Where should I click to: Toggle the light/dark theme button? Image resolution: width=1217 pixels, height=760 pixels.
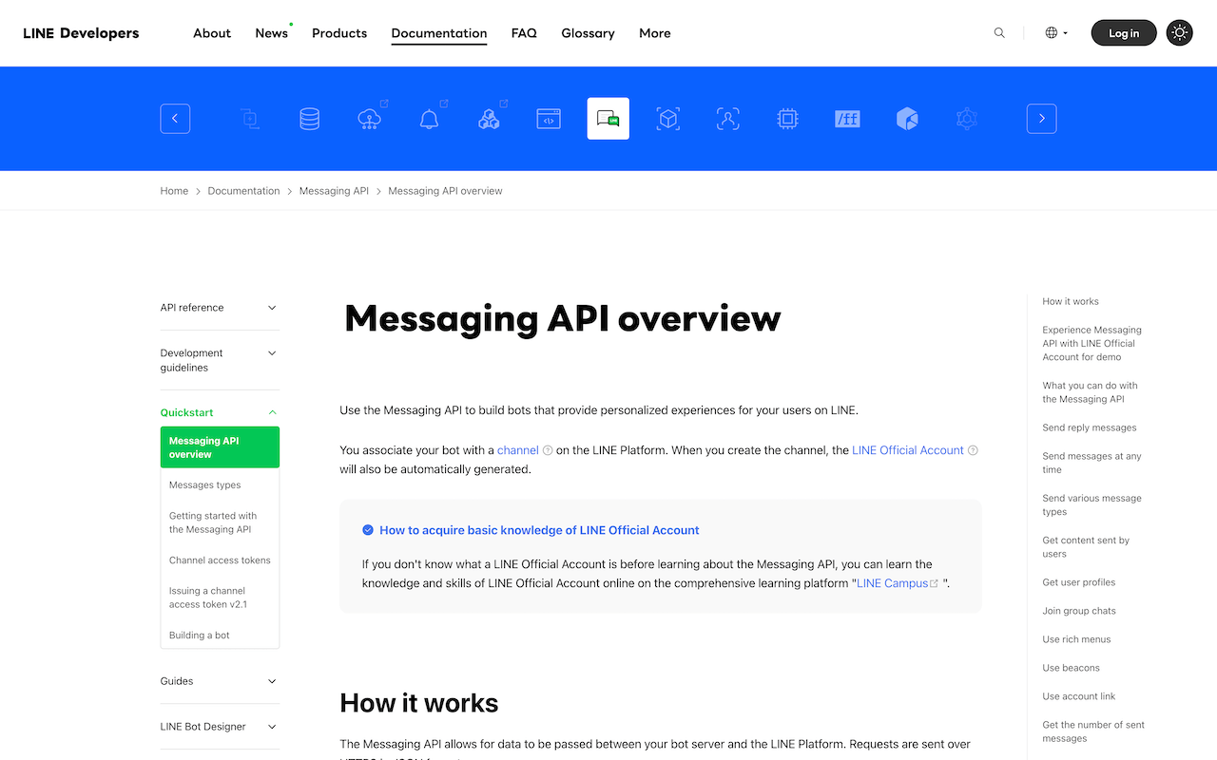pyautogui.click(x=1179, y=33)
